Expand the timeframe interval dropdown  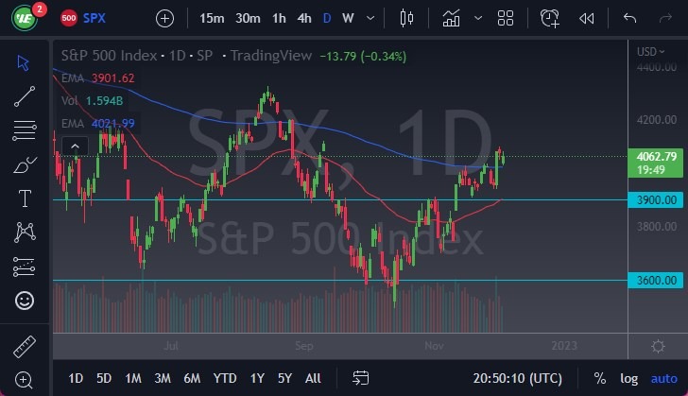click(x=370, y=19)
